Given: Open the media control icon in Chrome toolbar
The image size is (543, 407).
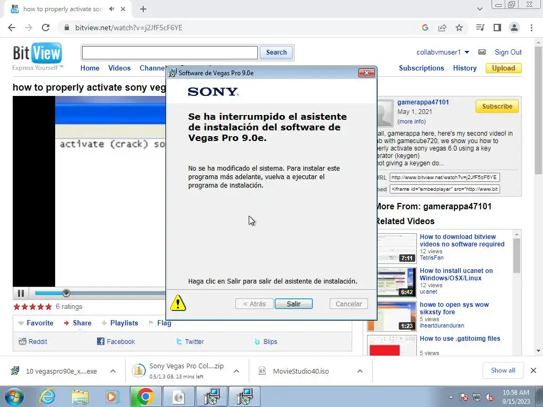Looking at the screenshot, I should click(x=480, y=28).
